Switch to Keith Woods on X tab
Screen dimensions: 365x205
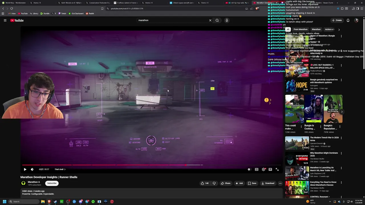tap(70, 3)
